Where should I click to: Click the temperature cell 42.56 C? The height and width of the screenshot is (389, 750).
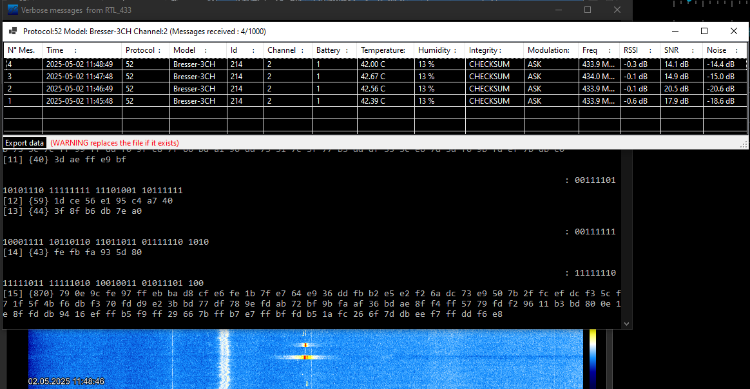[385, 89]
